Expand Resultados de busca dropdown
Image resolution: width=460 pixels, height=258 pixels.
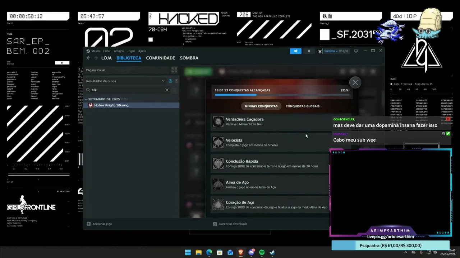(x=163, y=81)
